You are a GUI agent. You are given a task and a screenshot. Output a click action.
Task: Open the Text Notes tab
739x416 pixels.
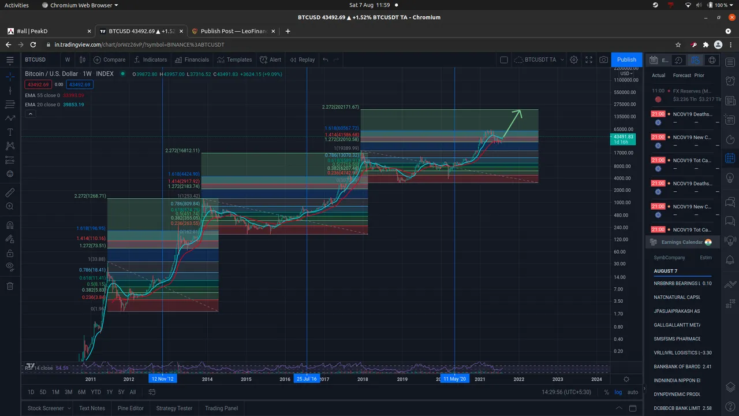92,408
